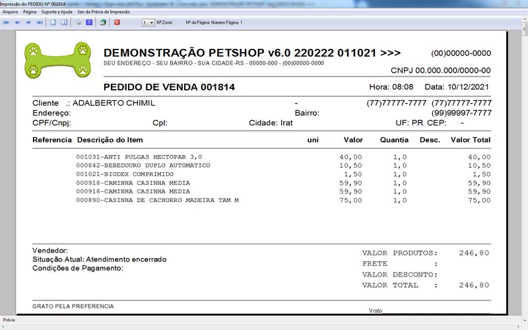
Task: Click the Valor Total column header
Action: [x=471, y=140]
